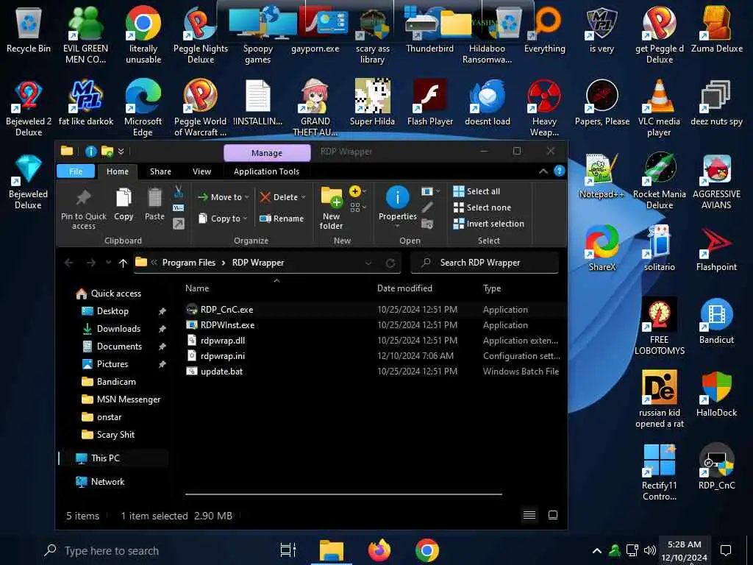Click the Paste icon in the ribbon
The width and height of the screenshot is (753, 565).
(154, 204)
